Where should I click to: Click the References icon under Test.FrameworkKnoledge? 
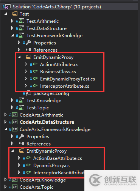pyautogui.click(x=28, y=50)
